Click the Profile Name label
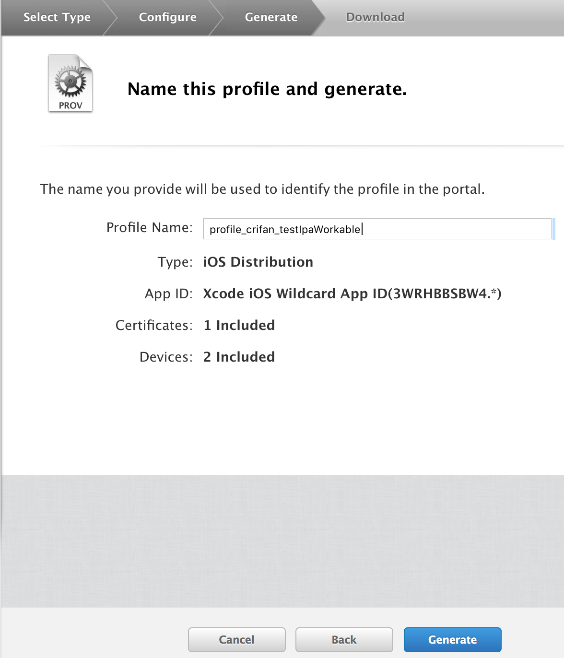 click(x=149, y=228)
